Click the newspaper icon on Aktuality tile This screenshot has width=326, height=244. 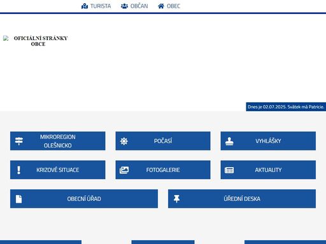tap(229, 170)
